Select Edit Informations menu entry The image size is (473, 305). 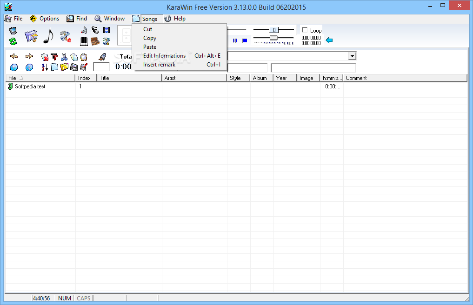(179, 55)
